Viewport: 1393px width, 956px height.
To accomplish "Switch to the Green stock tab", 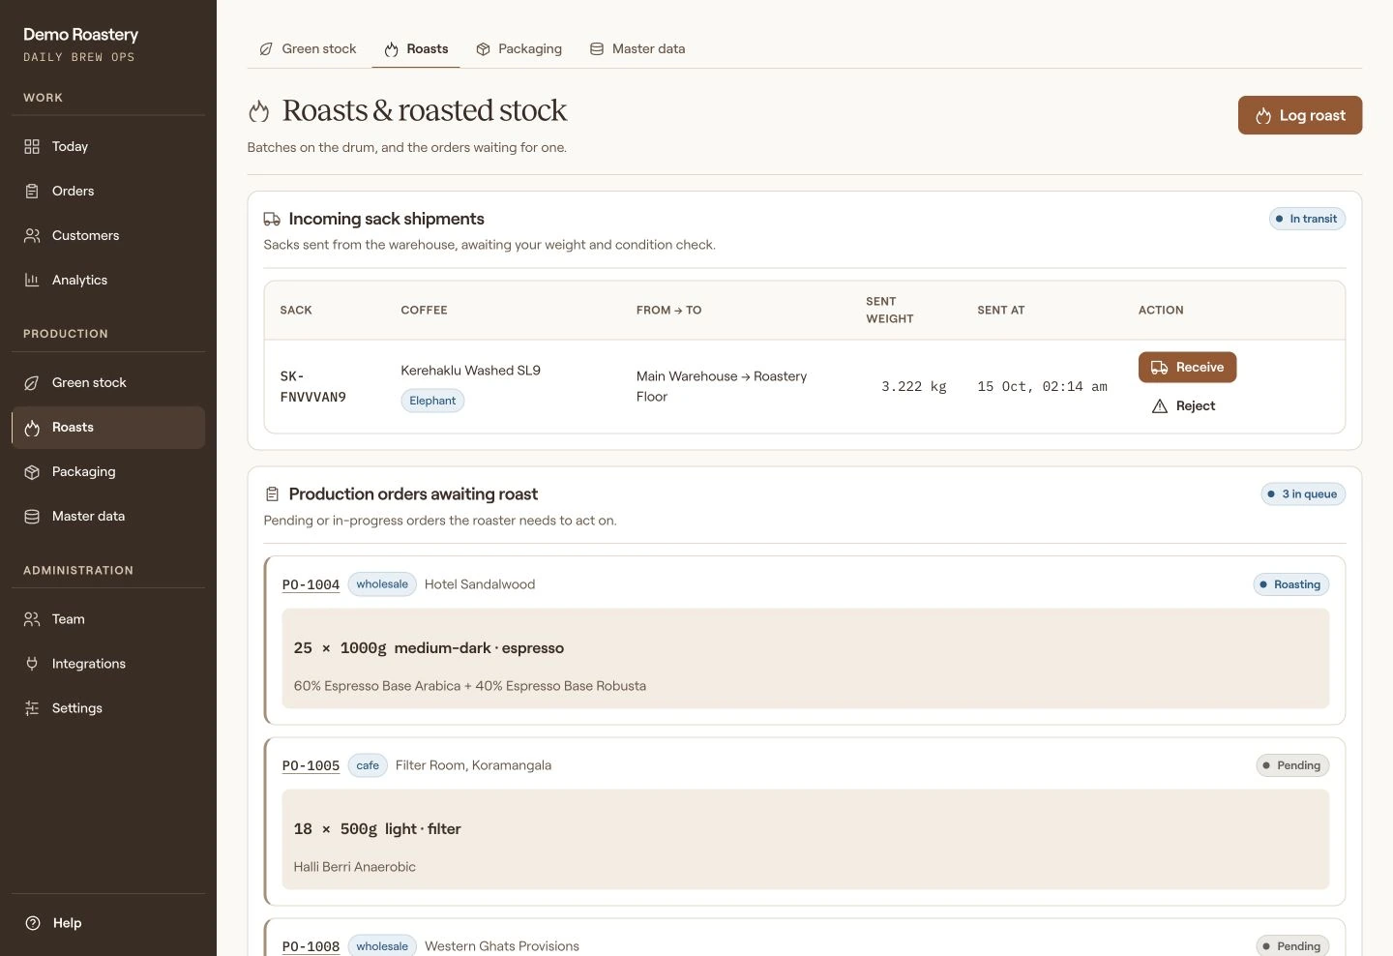I will coord(308,49).
